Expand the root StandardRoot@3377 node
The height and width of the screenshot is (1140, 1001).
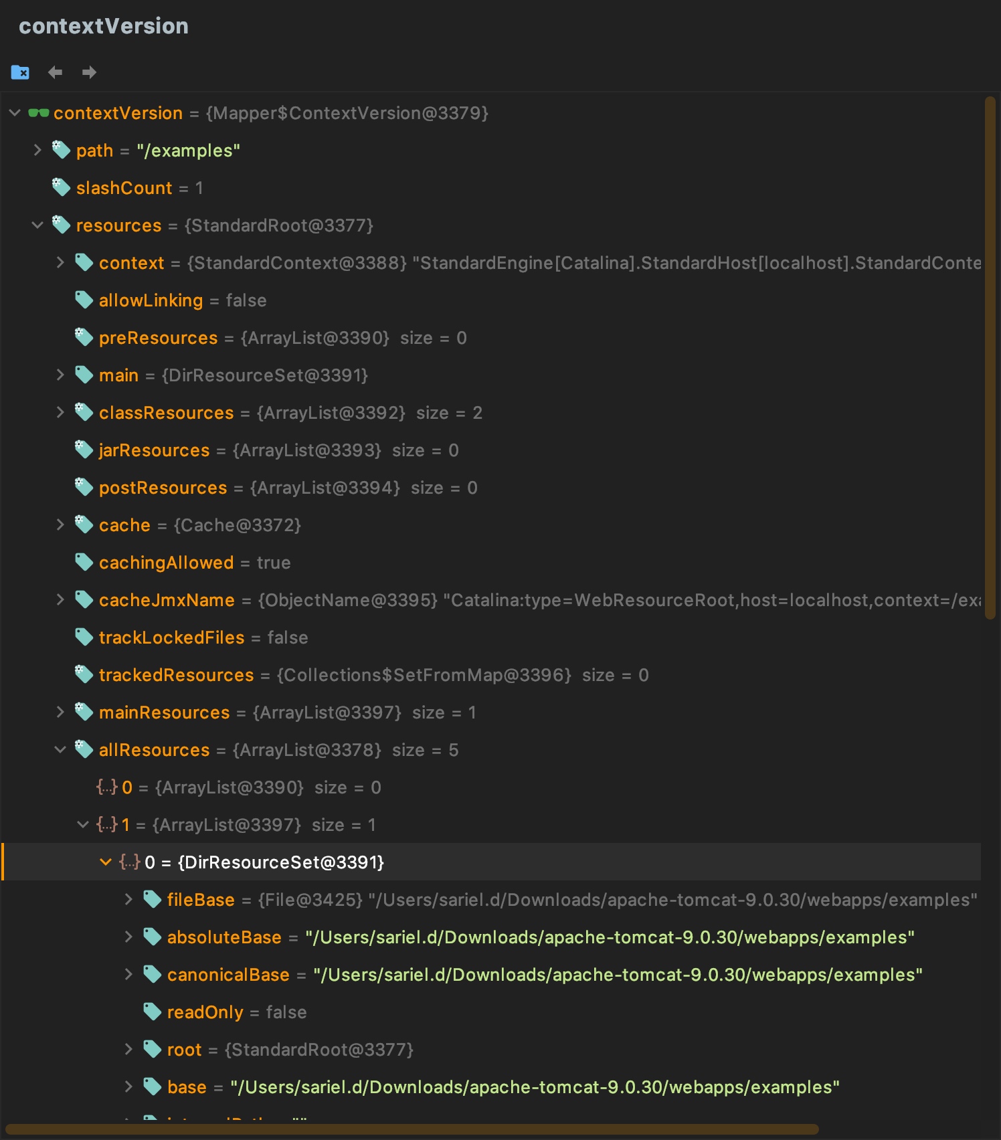click(x=128, y=1049)
